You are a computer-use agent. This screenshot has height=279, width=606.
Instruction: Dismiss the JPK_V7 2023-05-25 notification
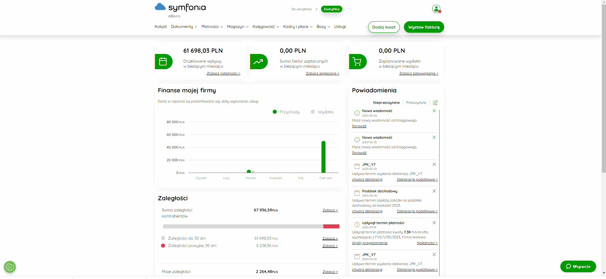click(434, 164)
